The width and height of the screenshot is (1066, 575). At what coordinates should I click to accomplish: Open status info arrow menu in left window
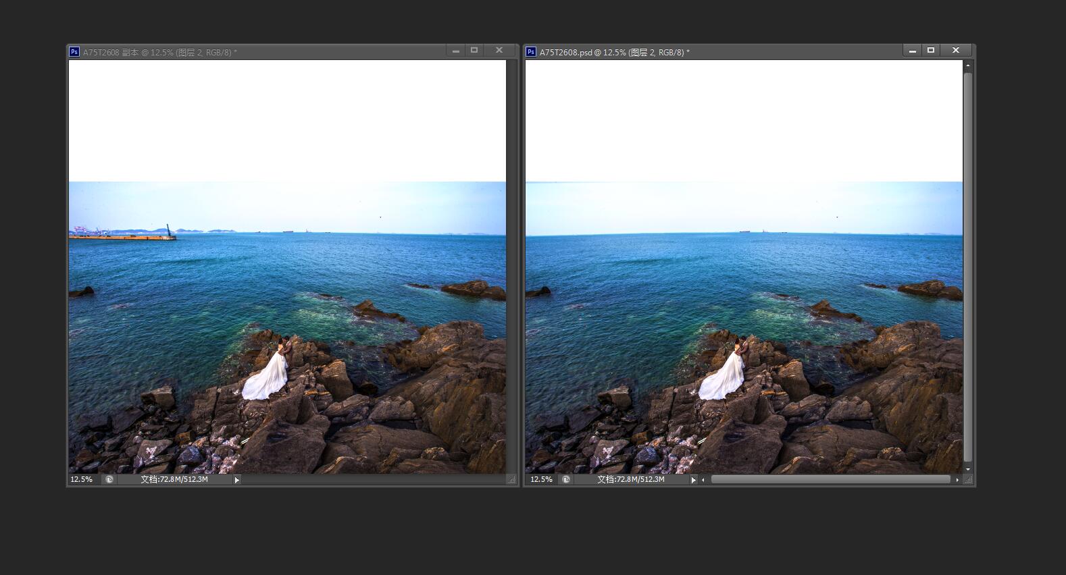(236, 480)
